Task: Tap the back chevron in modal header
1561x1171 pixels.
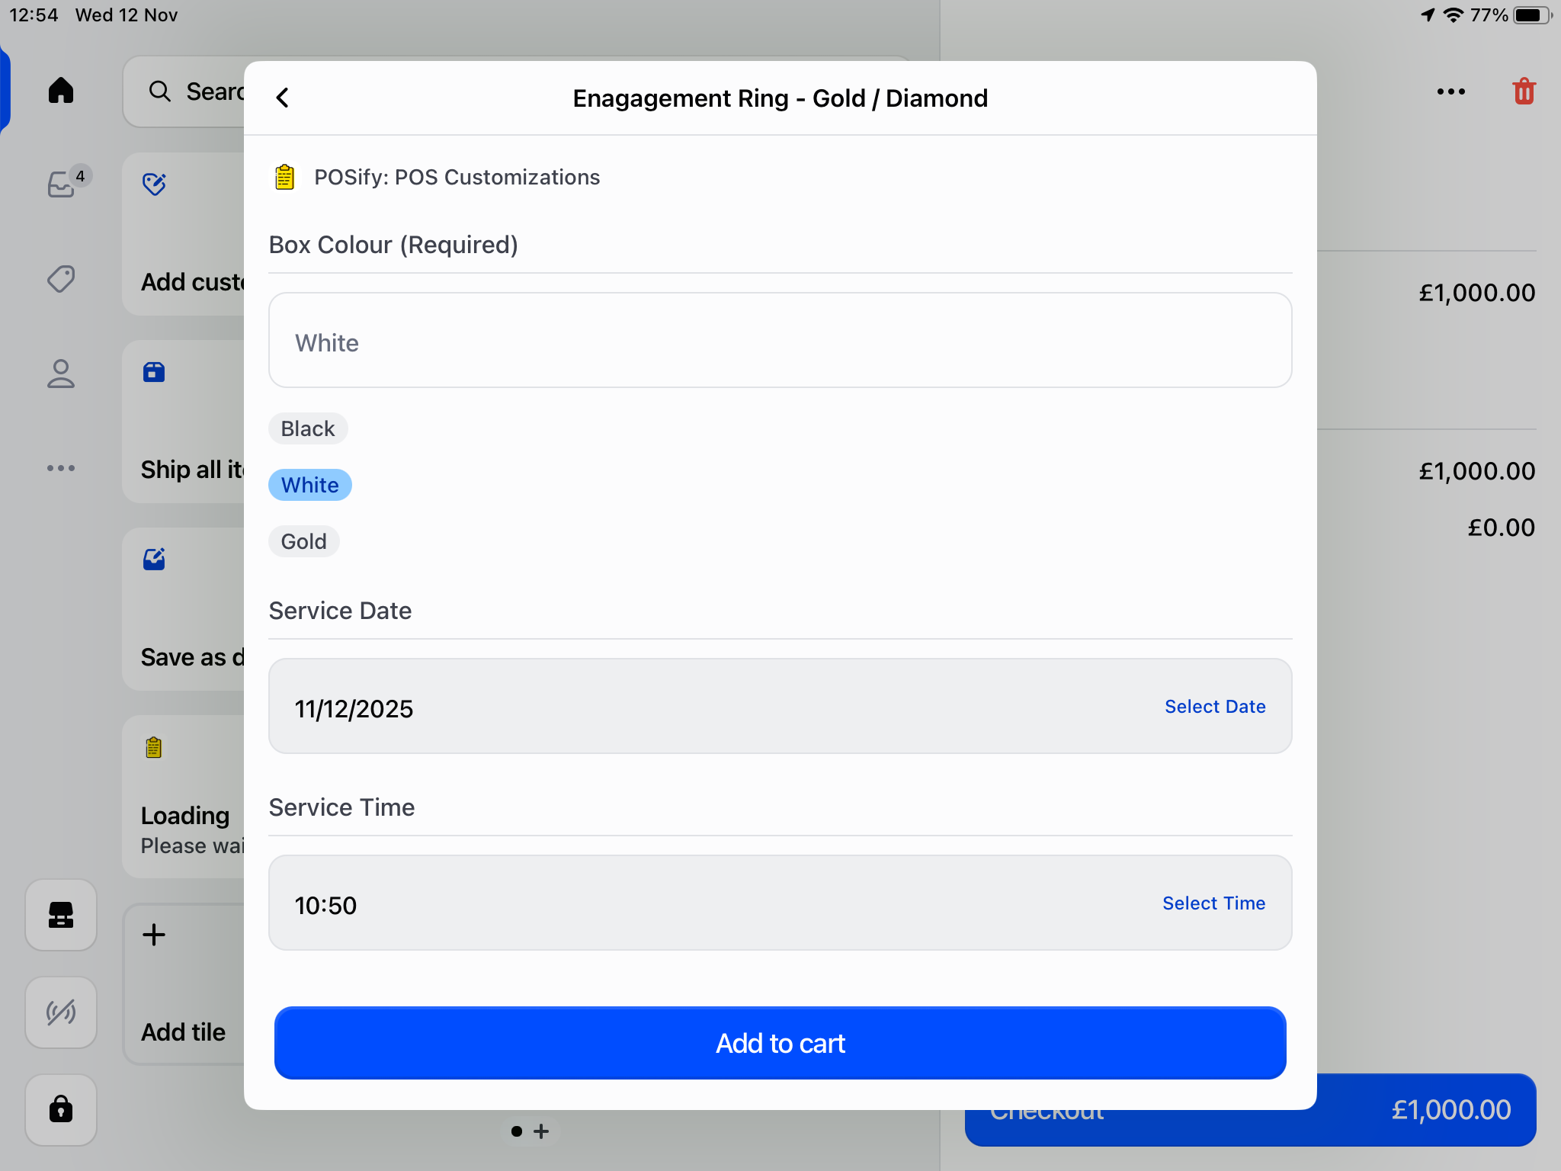Action: point(283,98)
